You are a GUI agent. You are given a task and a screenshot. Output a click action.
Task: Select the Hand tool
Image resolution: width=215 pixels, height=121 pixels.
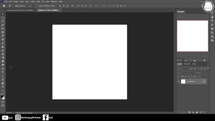pos(3,83)
